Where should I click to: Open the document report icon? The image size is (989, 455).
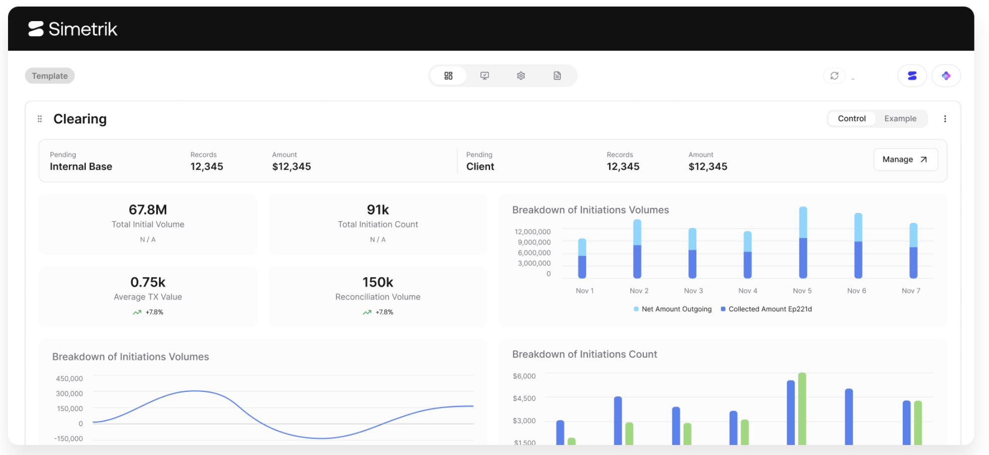(x=557, y=76)
